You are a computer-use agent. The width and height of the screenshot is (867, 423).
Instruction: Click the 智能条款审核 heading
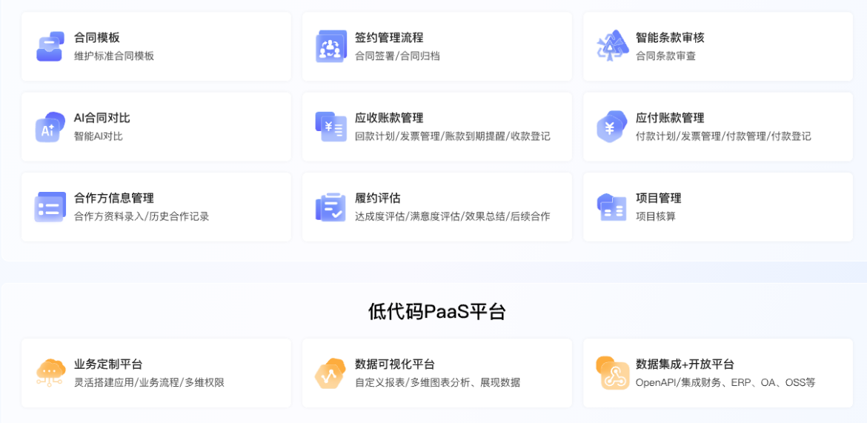(x=670, y=38)
